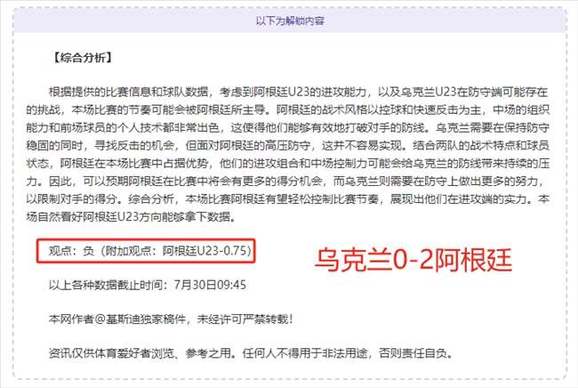Click the phrase "本场比赛的节奏可能会被阿根廷所主导"
Viewport: 578px width, 388px height.
pos(168,109)
